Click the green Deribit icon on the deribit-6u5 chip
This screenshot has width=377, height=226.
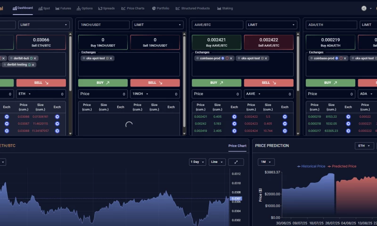pos(31,58)
